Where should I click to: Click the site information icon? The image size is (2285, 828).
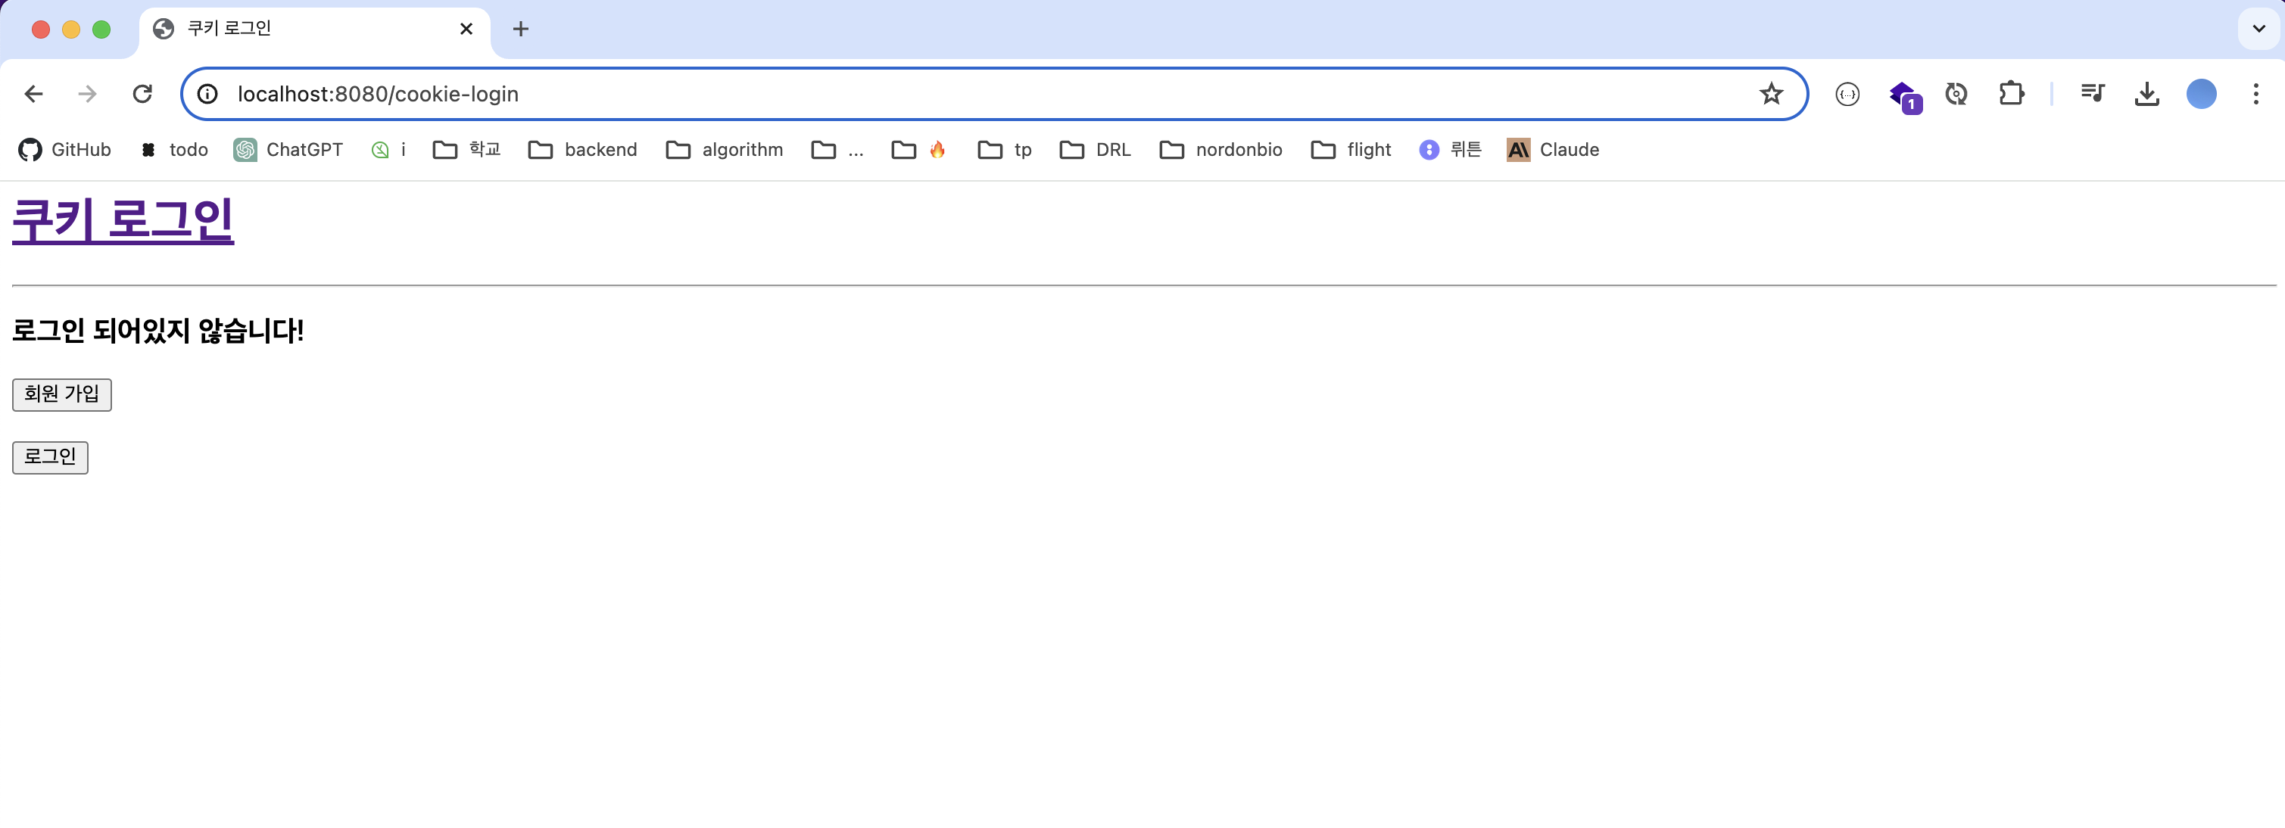coord(207,94)
